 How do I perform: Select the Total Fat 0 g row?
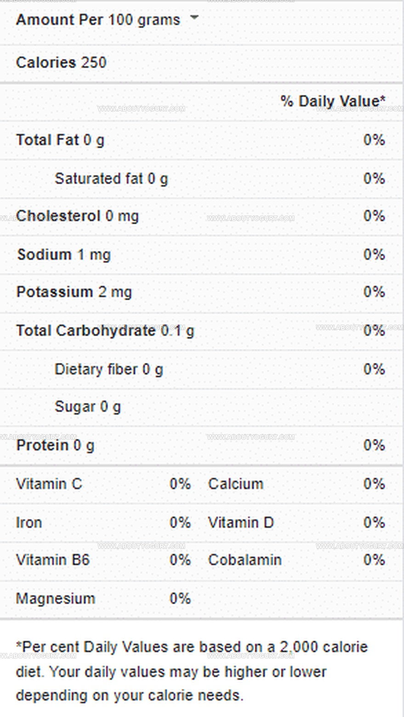point(201,140)
